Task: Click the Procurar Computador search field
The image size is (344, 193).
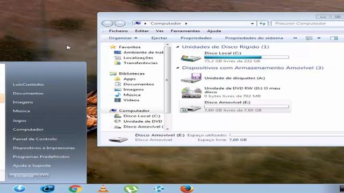Action: click(307, 24)
